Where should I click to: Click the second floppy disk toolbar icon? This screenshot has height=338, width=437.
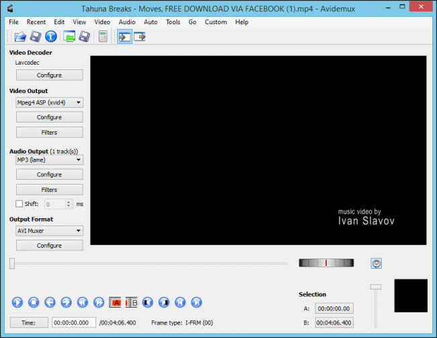85,36
